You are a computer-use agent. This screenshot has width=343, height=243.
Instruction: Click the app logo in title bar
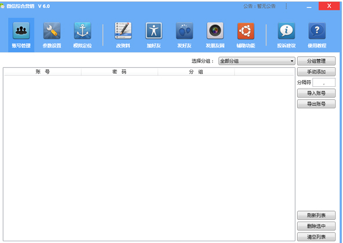point(2,6)
